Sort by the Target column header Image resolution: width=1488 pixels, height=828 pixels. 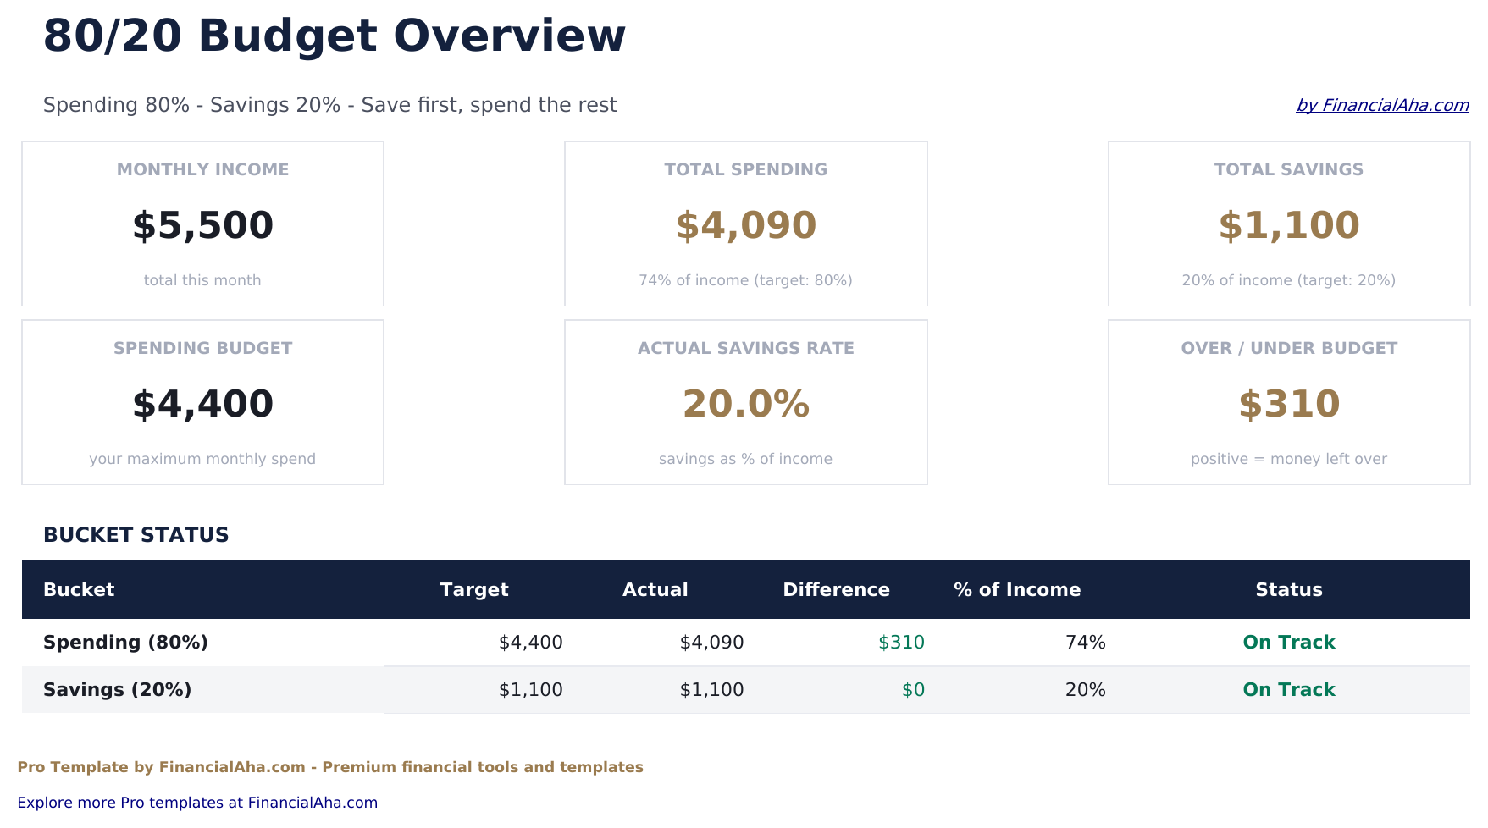[474, 589]
